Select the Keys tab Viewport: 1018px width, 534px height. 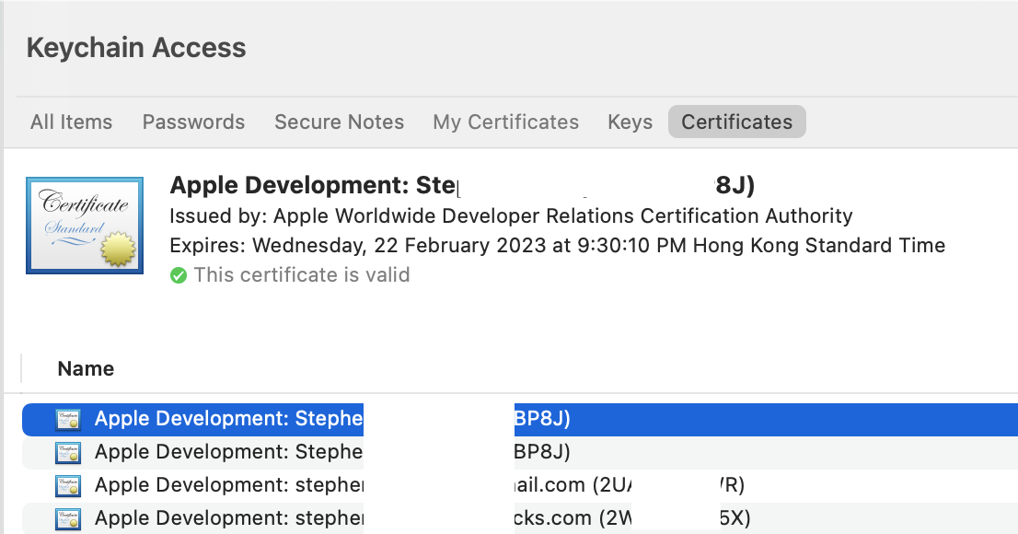click(630, 122)
